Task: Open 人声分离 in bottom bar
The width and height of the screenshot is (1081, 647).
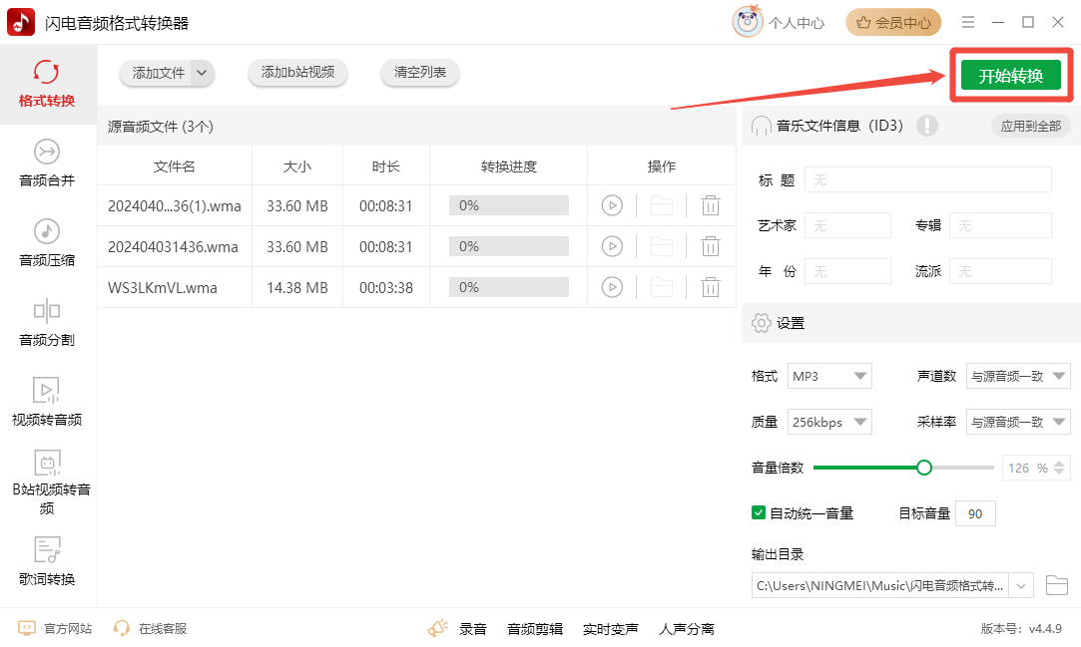Action: (687, 628)
